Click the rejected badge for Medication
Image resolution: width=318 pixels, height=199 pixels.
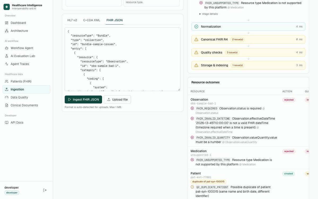[289, 151]
